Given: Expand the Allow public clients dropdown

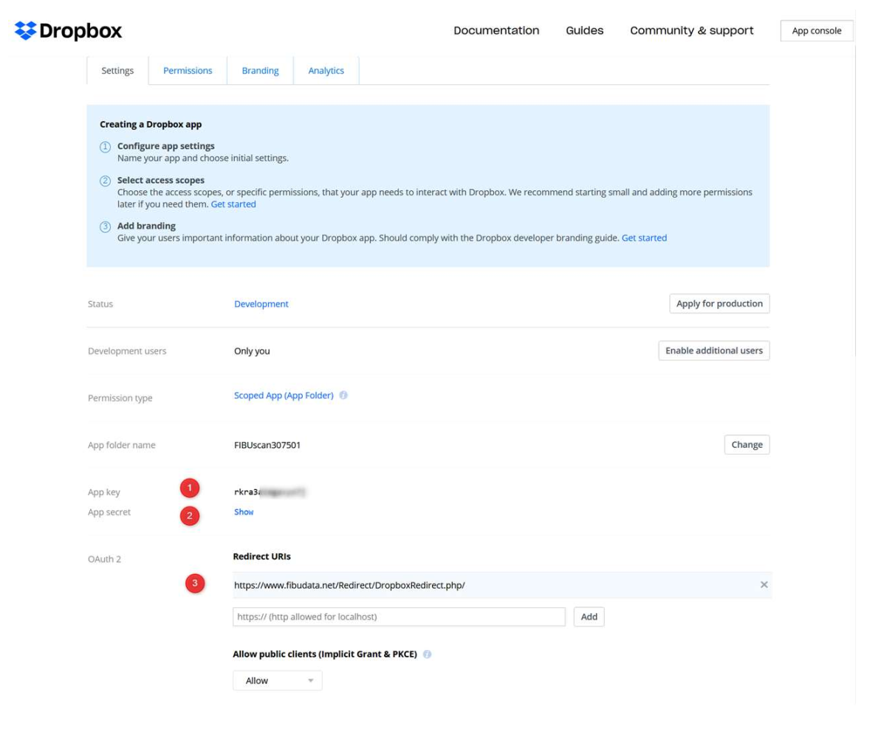Looking at the screenshot, I should (x=278, y=680).
